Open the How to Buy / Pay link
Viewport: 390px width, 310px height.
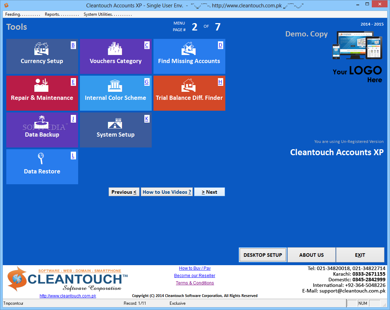(x=195, y=268)
